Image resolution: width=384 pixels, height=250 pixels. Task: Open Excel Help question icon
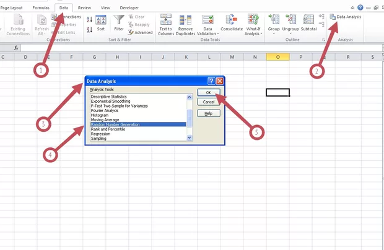[360, 7]
